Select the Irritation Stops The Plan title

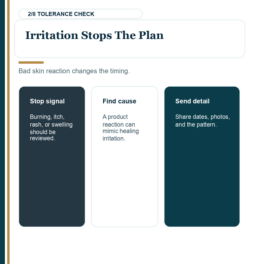tap(94, 35)
